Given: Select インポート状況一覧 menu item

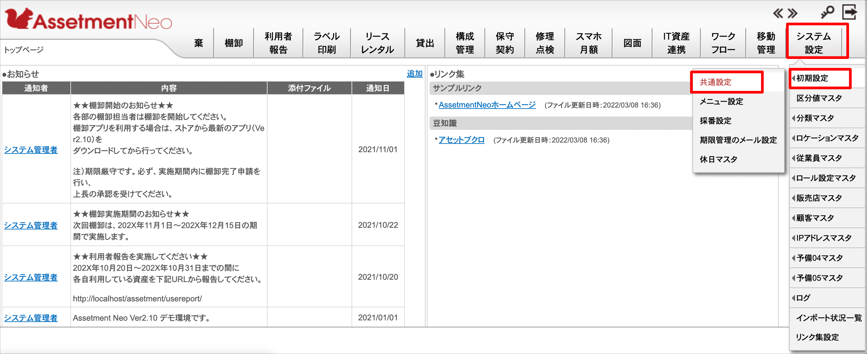Looking at the screenshot, I should 827,318.
